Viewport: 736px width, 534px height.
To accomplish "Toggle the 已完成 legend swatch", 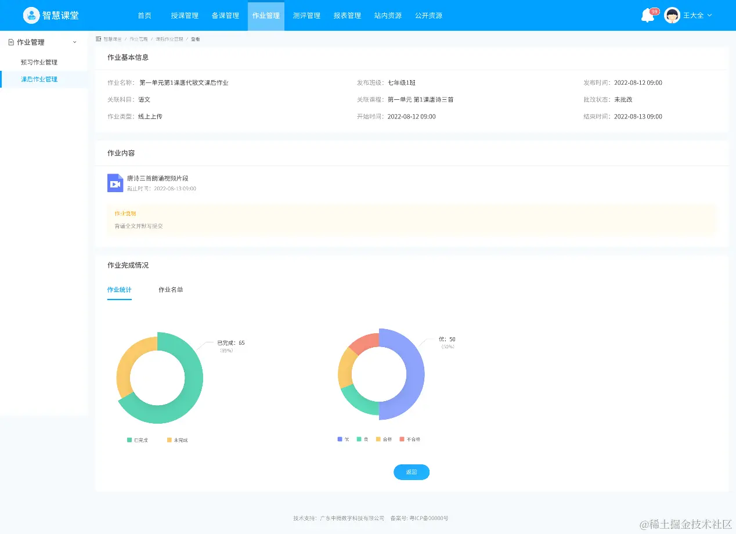I will click(x=129, y=440).
